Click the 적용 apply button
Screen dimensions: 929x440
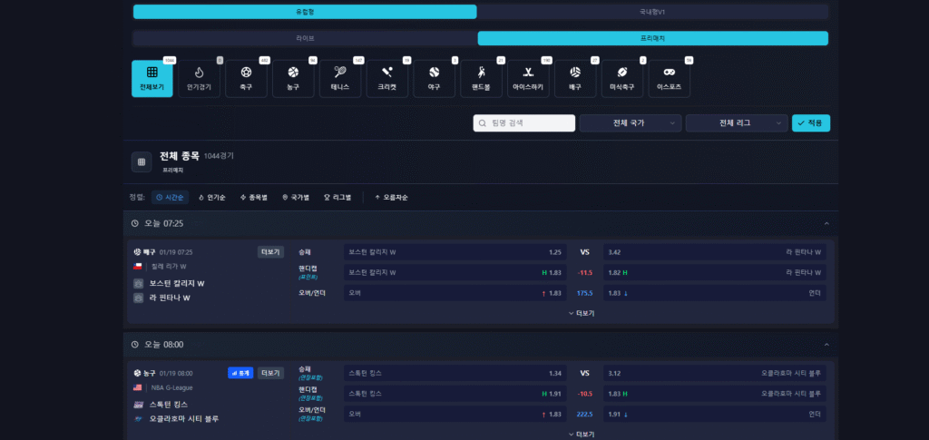point(811,122)
